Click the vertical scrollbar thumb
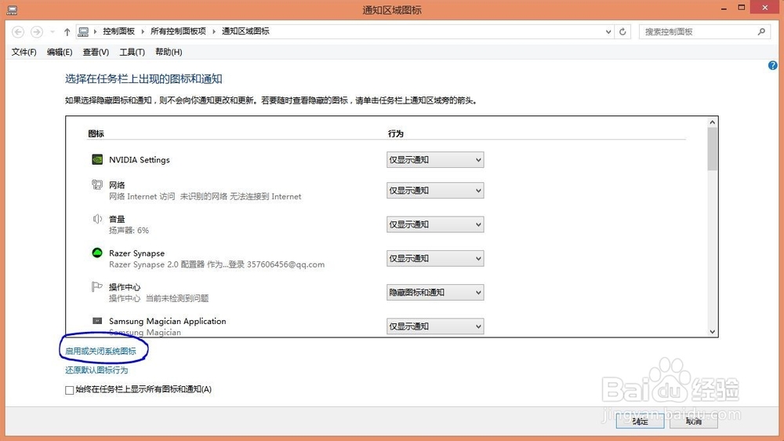Viewport: 784px width, 441px height. [713, 148]
